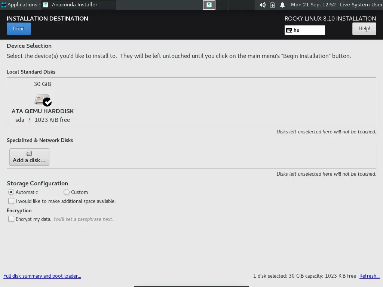Click the 'Storage Configuration' heading
The width and height of the screenshot is (383, 287).
coord(37,183)
